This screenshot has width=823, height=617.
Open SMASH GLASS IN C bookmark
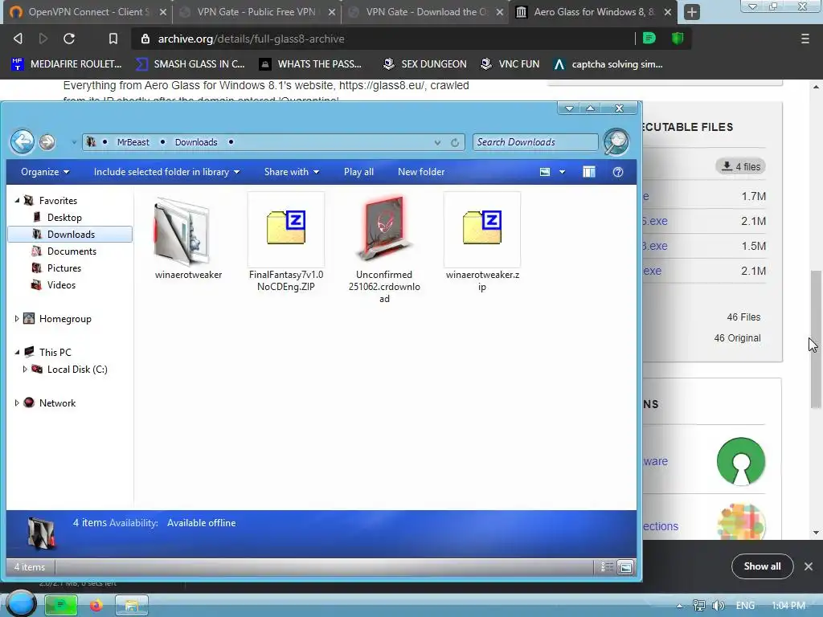point(190,64)
